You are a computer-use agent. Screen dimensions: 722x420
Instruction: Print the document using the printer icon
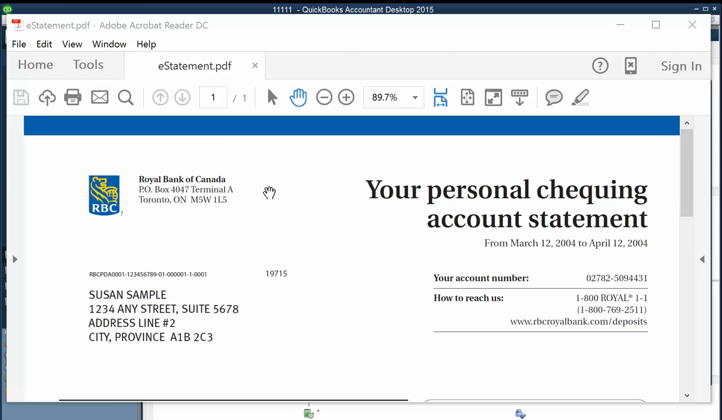[x=73, y=97]
